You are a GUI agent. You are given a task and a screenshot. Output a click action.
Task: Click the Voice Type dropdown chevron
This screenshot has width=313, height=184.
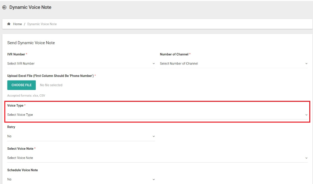306,115
